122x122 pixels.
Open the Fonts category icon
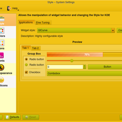2,55
